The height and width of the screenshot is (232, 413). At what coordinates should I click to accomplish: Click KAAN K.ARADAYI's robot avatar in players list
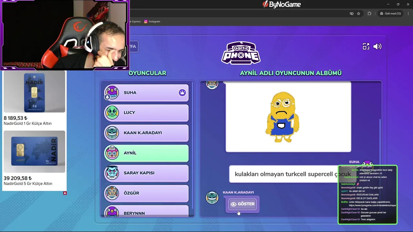(112, 133)
